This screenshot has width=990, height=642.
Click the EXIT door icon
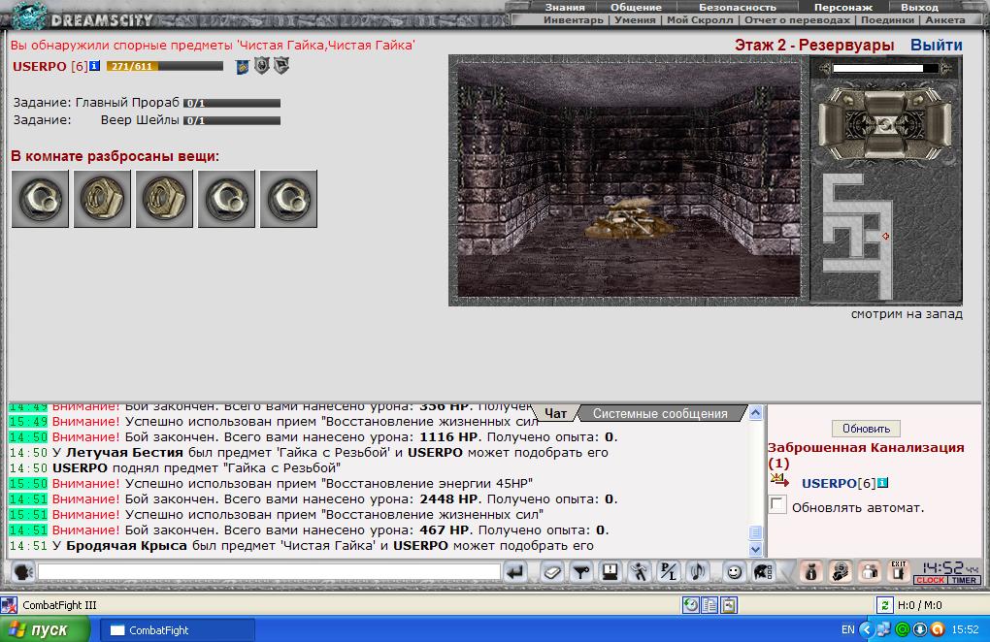[899, 571]
